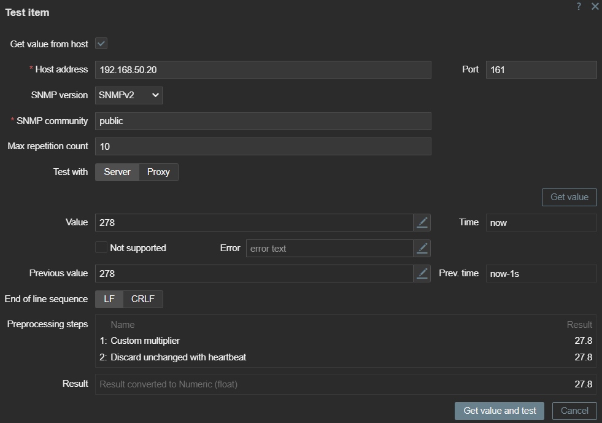Toggle the Get value from host checkbox
This screenshot has width=602, height=423.
(x=101, y=44)
